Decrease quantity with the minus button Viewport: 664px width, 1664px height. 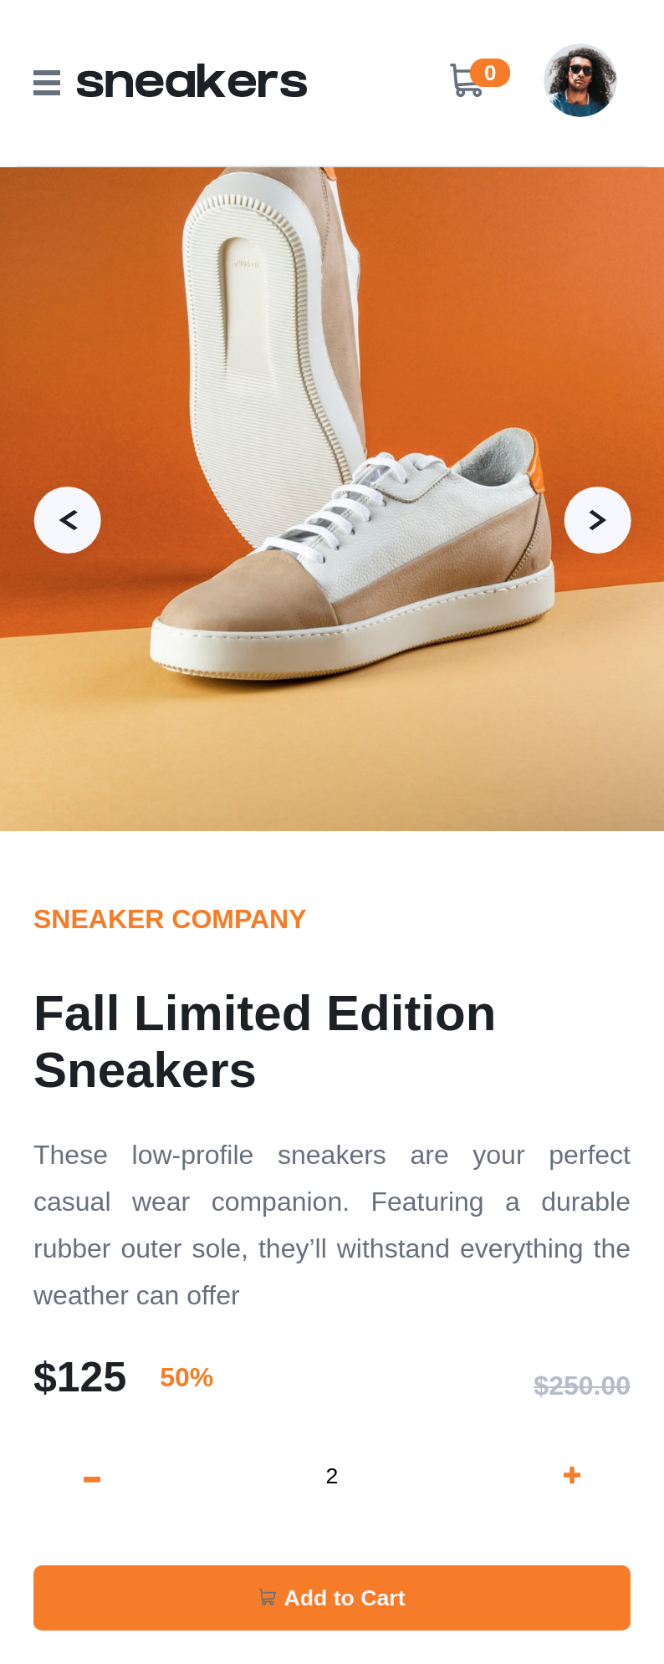pyautogui.click(x=92, y=1479)
